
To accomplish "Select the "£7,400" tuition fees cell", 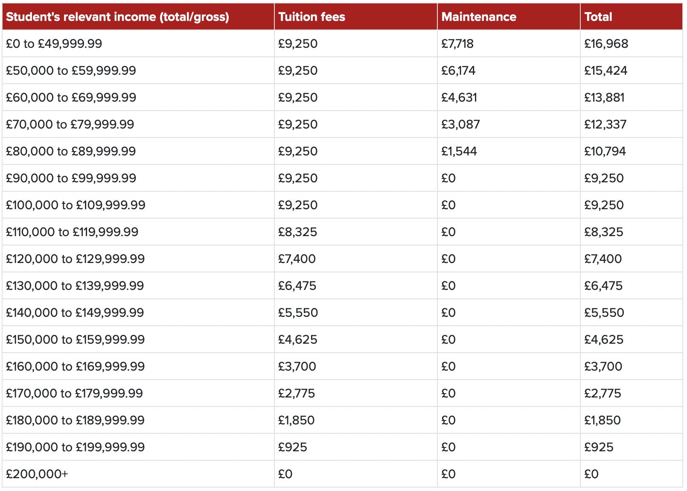I will 355,259.
